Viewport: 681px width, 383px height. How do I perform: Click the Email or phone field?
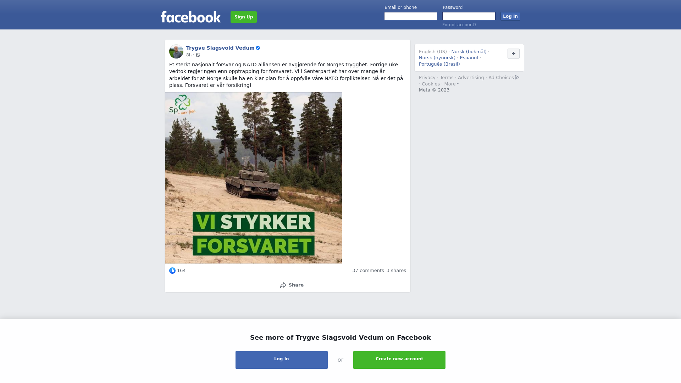411,16
